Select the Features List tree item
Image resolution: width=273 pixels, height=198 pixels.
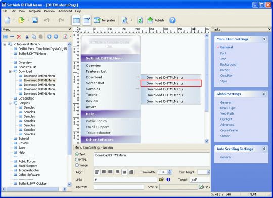tap(27, 67)
